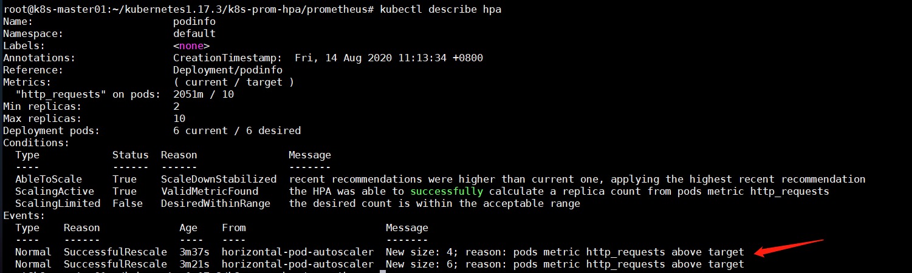
Task: Click the "DesiredWithinRange" reason text
Action: click(x=216, y=203)
